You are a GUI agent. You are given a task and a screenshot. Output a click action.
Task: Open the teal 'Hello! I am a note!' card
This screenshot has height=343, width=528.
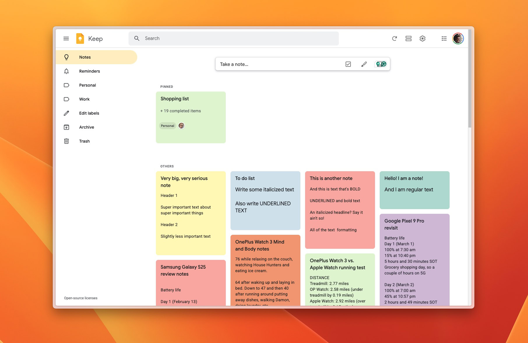click(x=414, y=190)
